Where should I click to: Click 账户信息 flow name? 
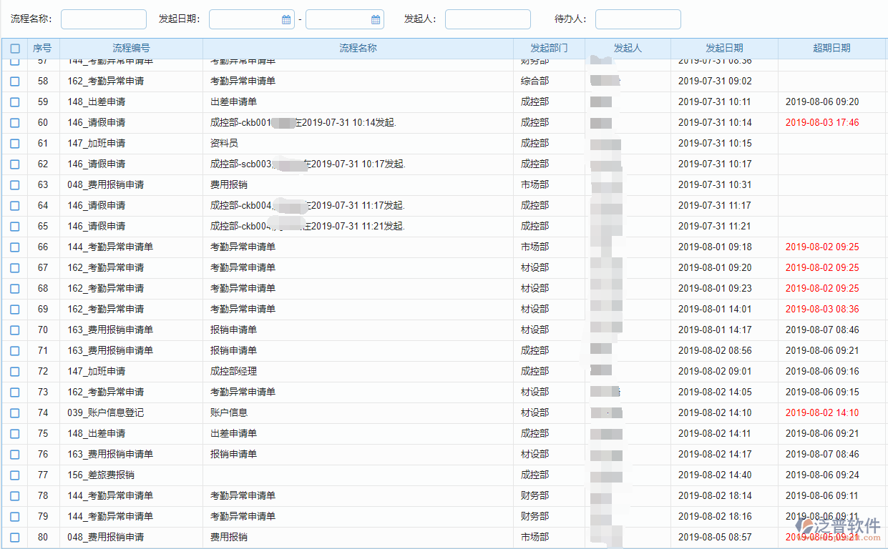pyautogui.click(x=229, y=413)
